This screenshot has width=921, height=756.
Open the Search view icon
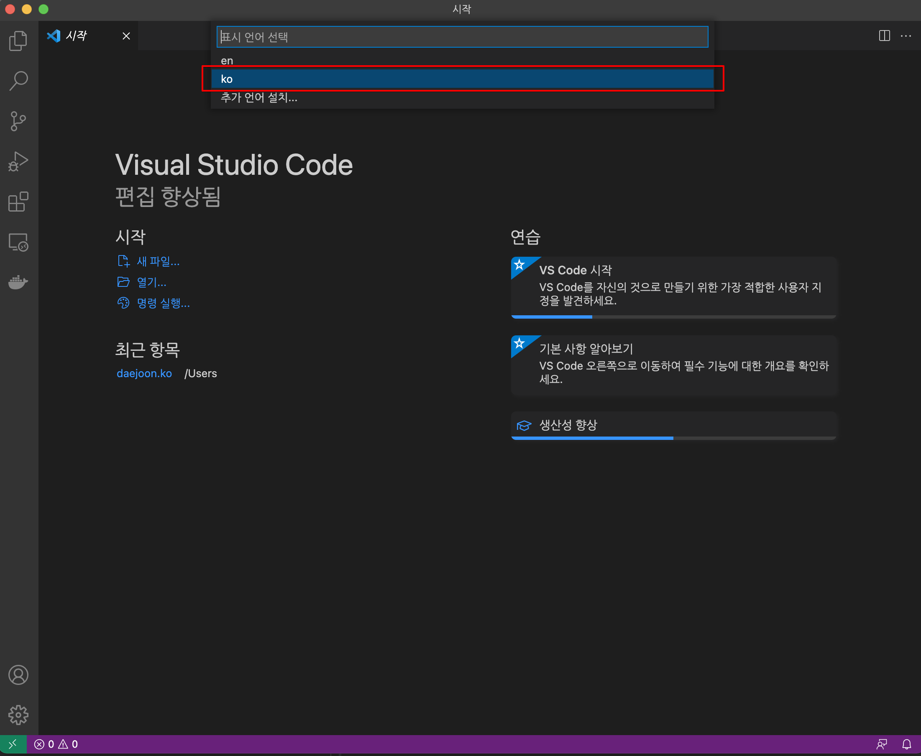click(18, 81)
